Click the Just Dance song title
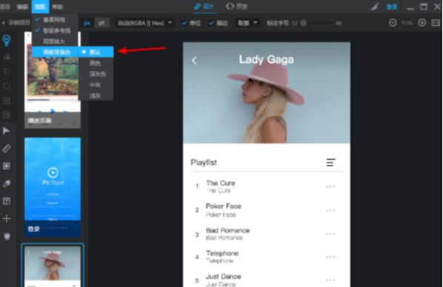Screen dimensions: 443x287 (x=223, y=277)
